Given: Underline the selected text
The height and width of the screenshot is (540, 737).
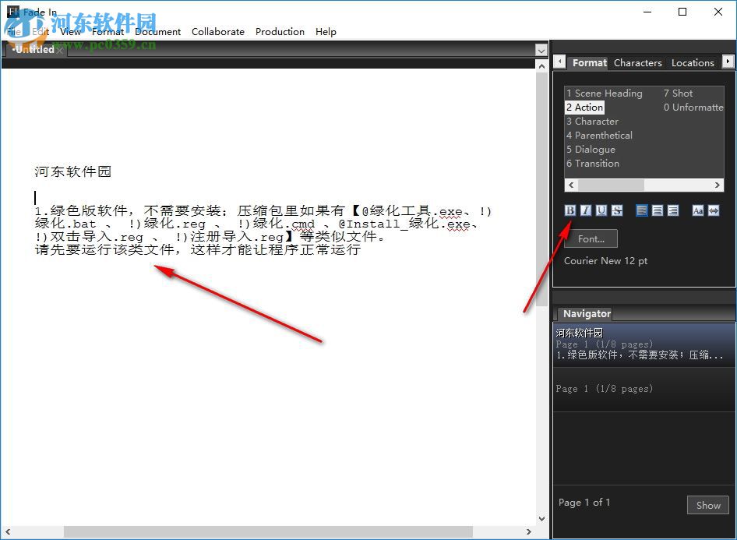Looking at the screenshot, I should click(x=601, y=210).
